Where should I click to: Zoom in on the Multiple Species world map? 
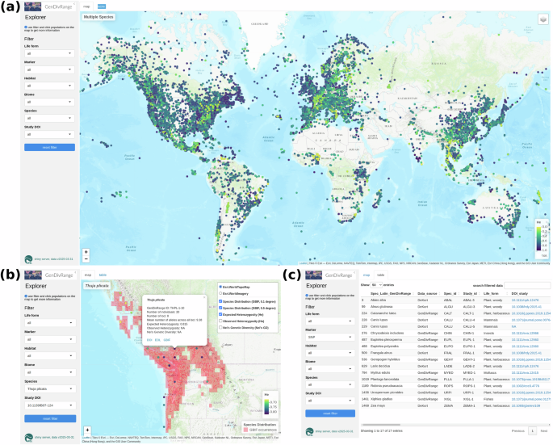pyautogui.click(x=86, y=251)
